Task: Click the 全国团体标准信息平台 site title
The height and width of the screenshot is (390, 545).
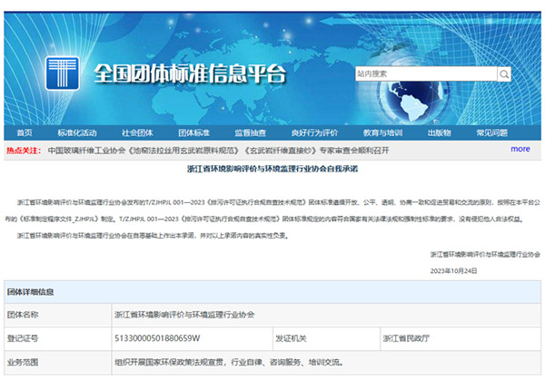Action: tap(190, 73)
